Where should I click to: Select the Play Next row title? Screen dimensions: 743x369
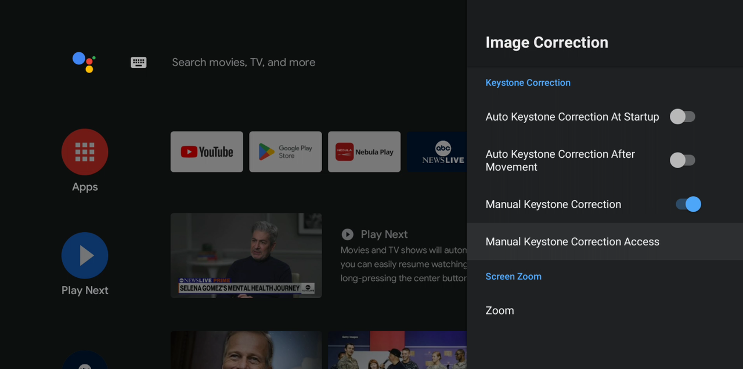coord(384,234)
